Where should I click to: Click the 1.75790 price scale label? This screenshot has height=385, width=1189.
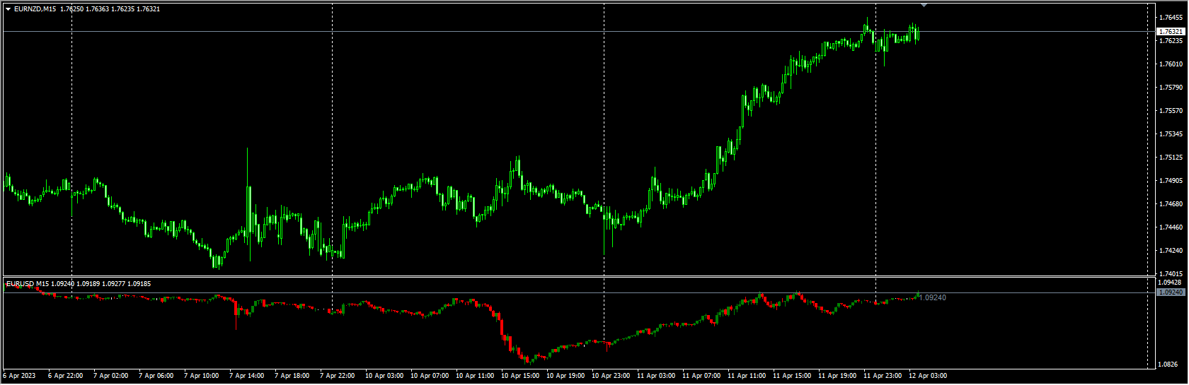pos(1171,87)
